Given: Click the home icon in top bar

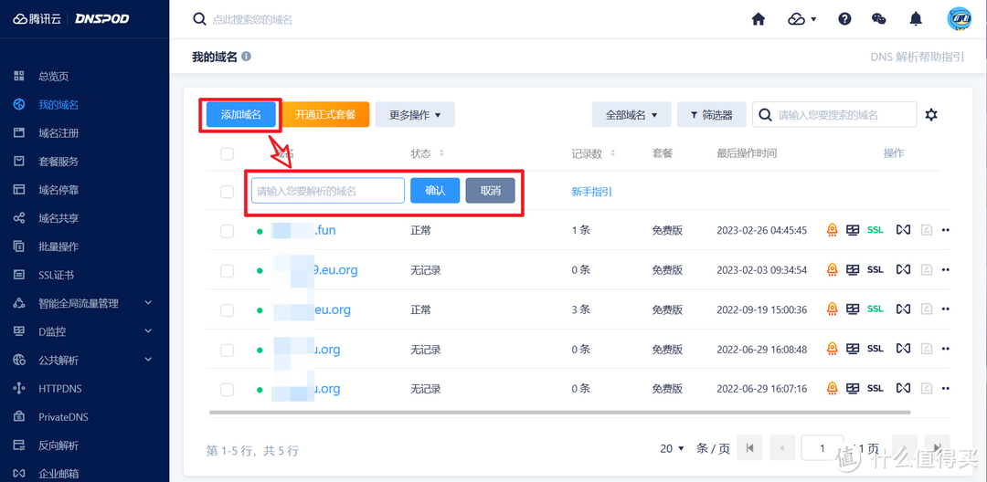Looking at the screenshot, I should 758,19.
